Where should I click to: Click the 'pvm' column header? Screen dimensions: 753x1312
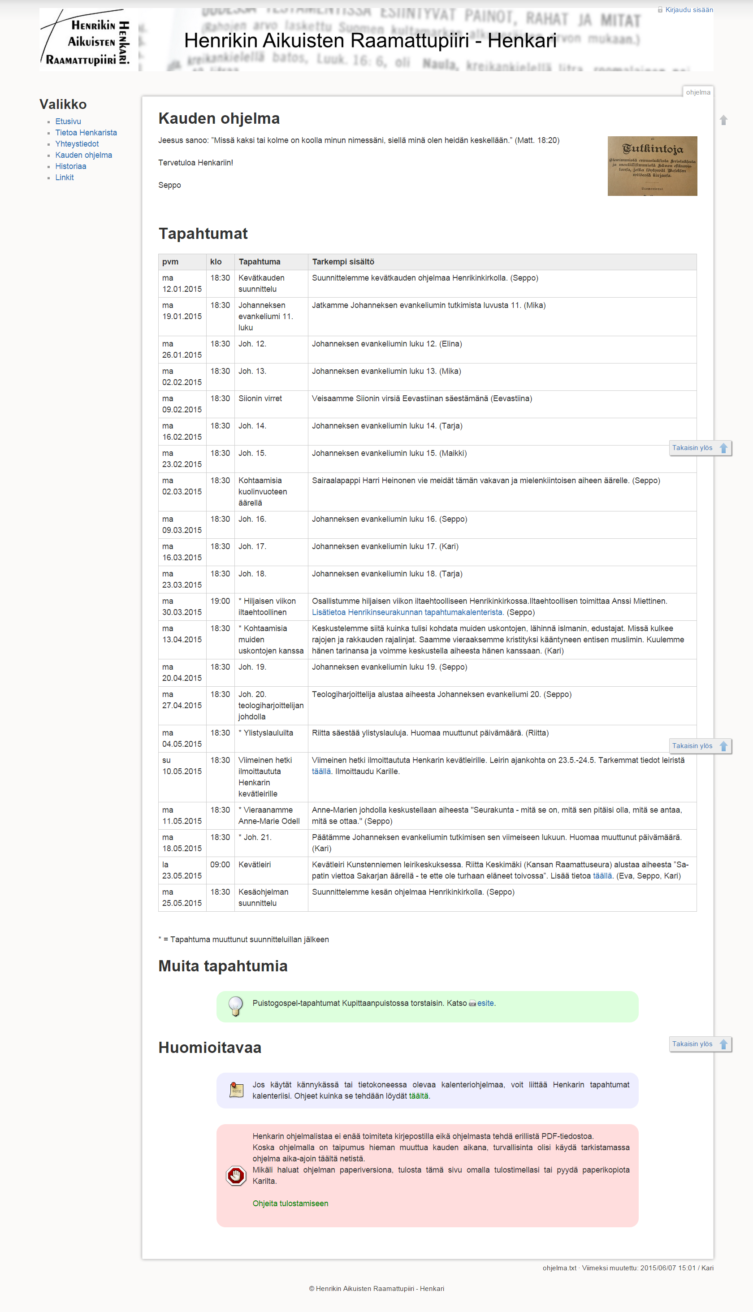(x=182, y=262)
